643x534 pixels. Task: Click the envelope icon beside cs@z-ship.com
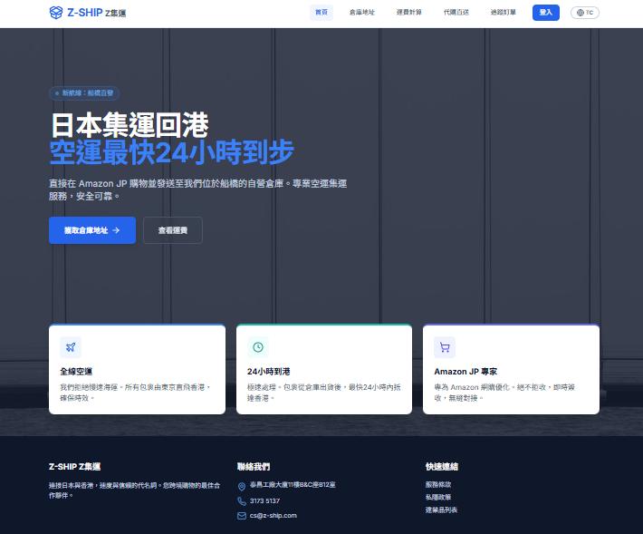242,516
